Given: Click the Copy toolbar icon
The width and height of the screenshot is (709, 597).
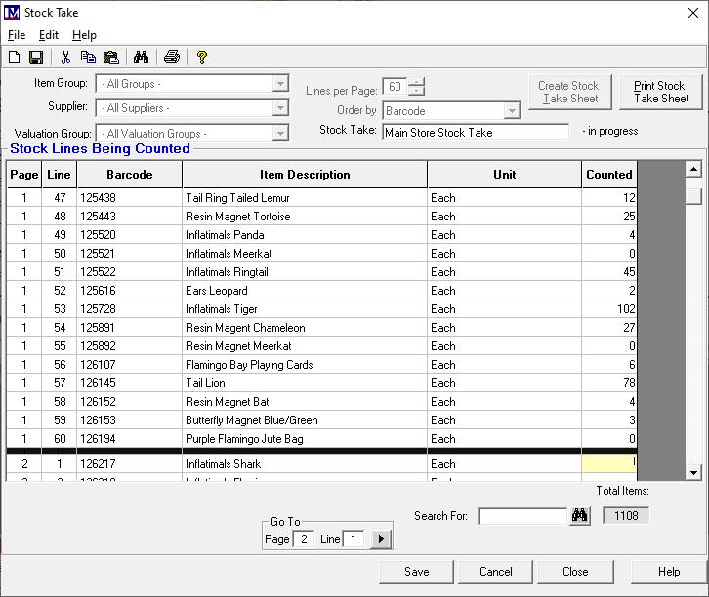Looking at the screenshot, I should pos(88,58).
